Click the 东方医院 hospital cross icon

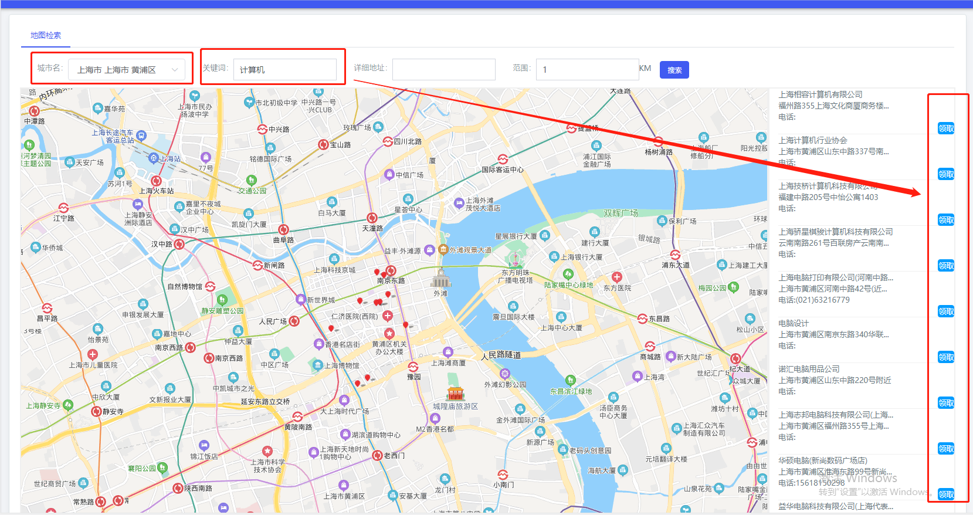pos(616,277)
